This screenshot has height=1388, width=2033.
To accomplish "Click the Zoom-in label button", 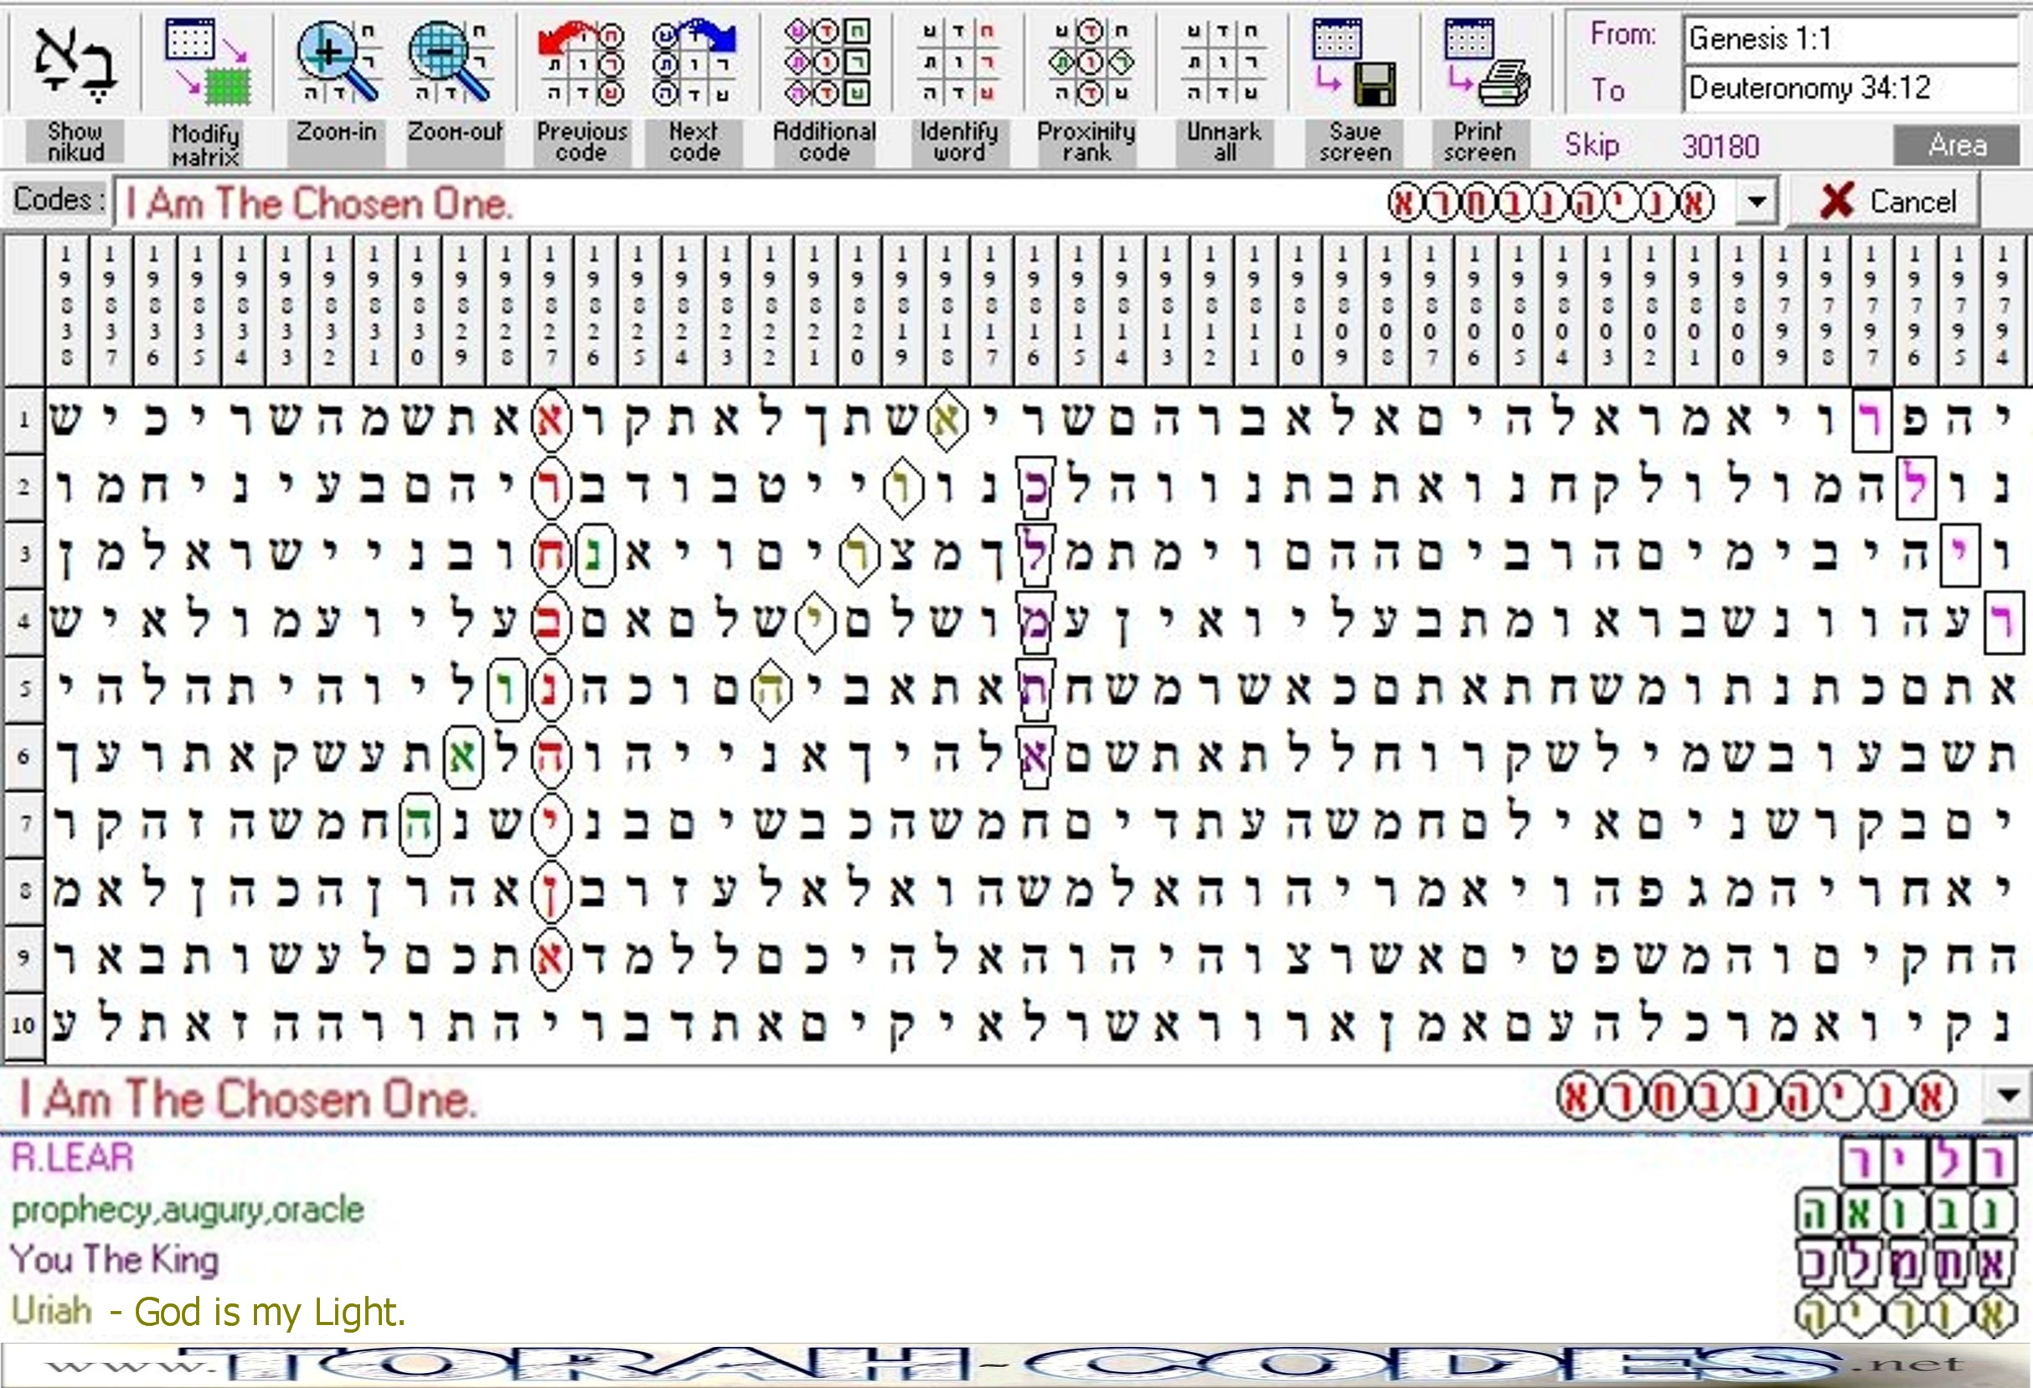I will pyautogui.click(x=337, y=142).
